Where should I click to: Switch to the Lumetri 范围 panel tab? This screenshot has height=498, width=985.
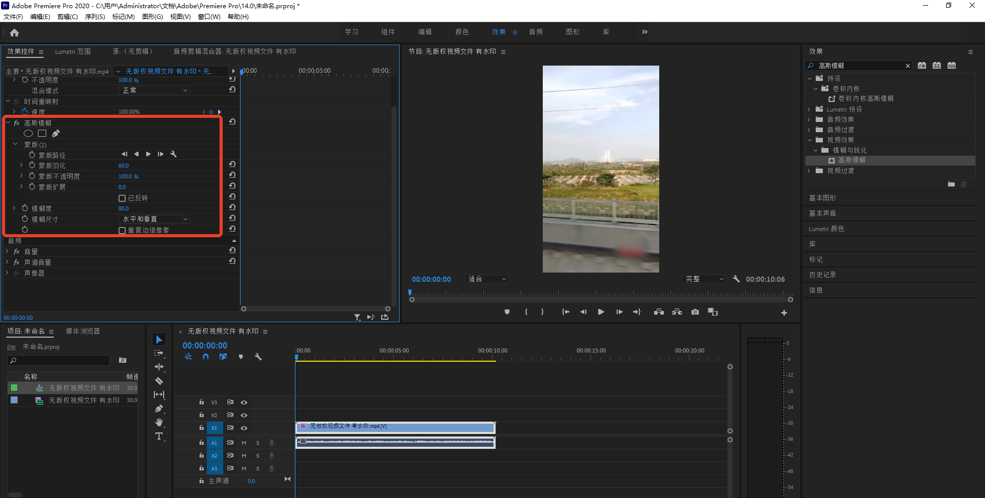pos(73,51)
